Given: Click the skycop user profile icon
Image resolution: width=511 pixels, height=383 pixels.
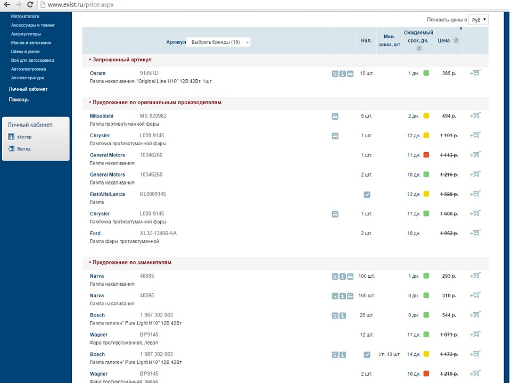Looking at the screenshot, I should [11, 137].
